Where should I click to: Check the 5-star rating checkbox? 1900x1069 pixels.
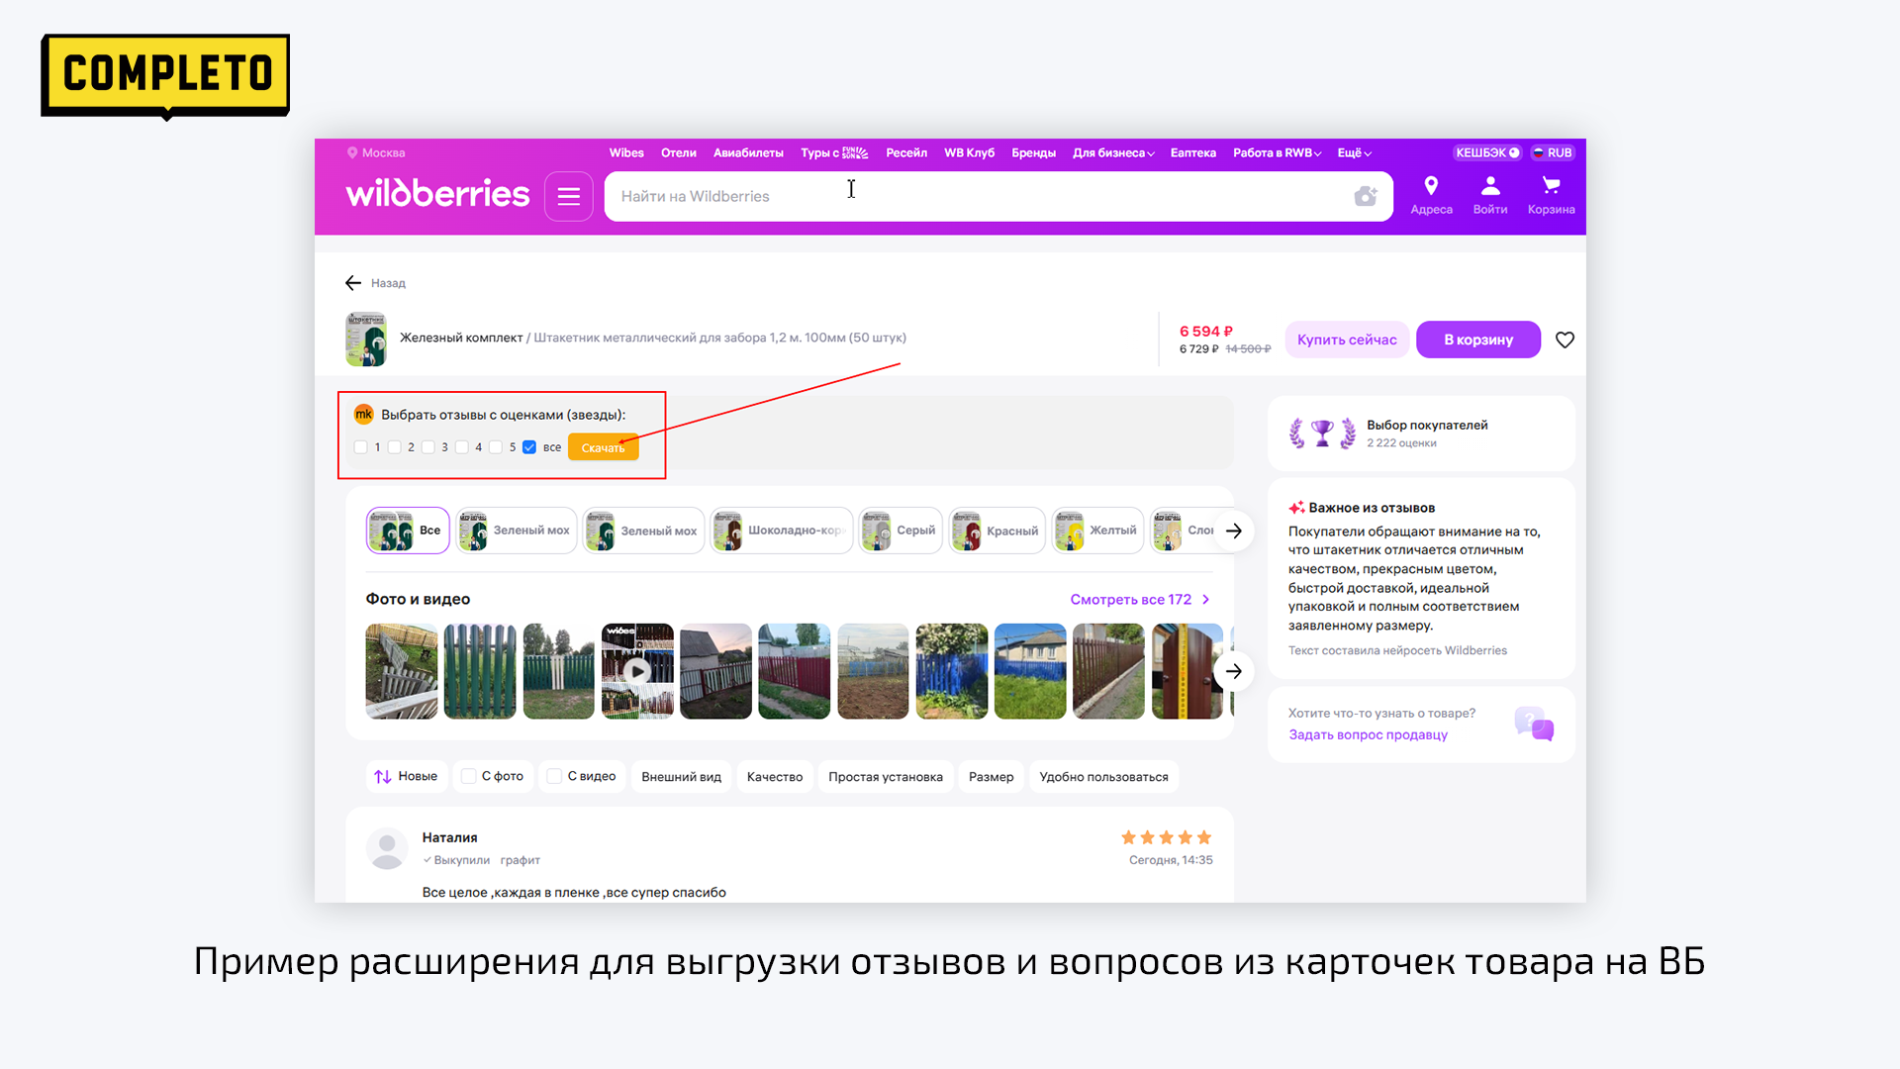(496, 447)
